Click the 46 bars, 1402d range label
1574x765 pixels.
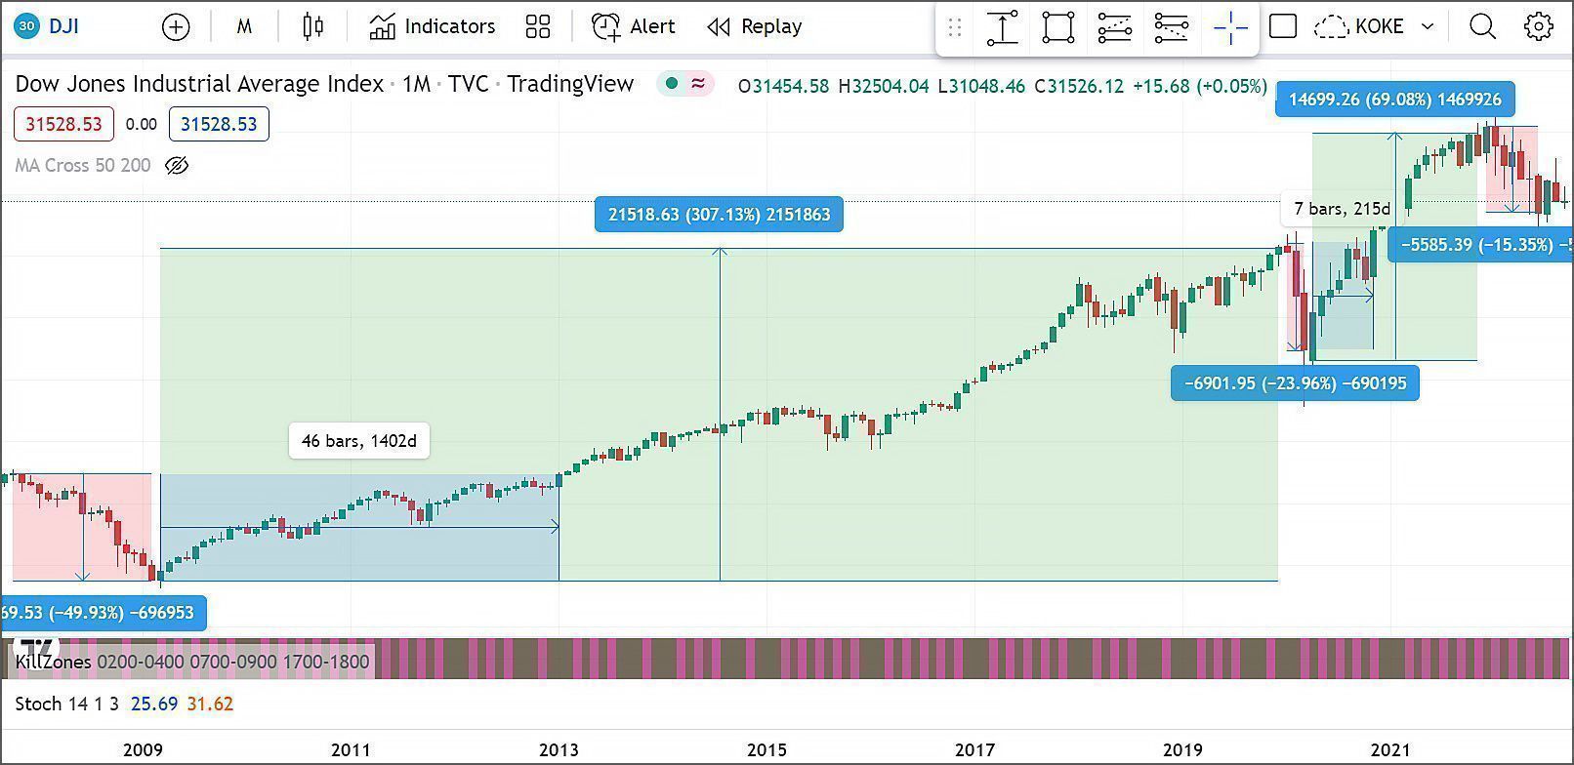[x=359, y=441]
